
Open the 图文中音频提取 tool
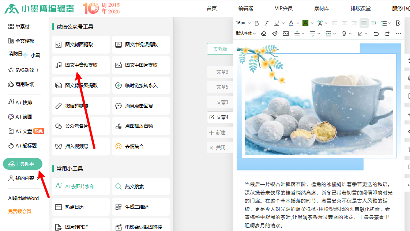[x=81, y=65]
